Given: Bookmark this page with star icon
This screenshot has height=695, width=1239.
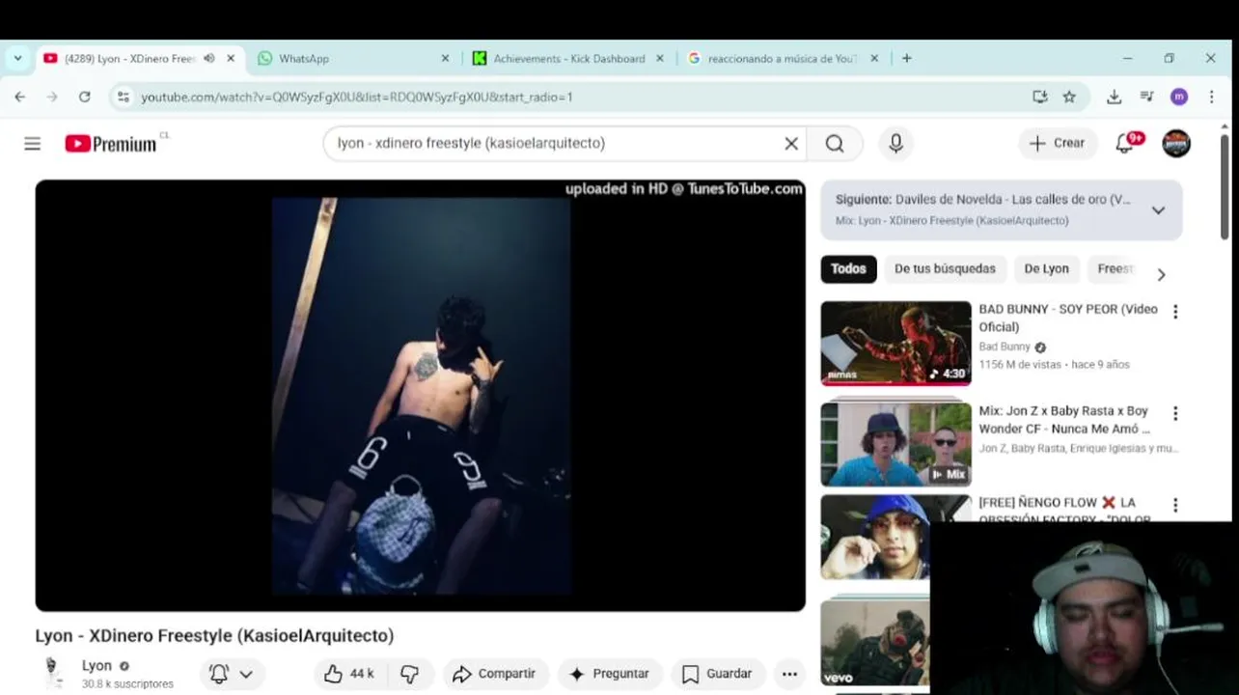Looking at the screenshot, I should coord(1069,97).
